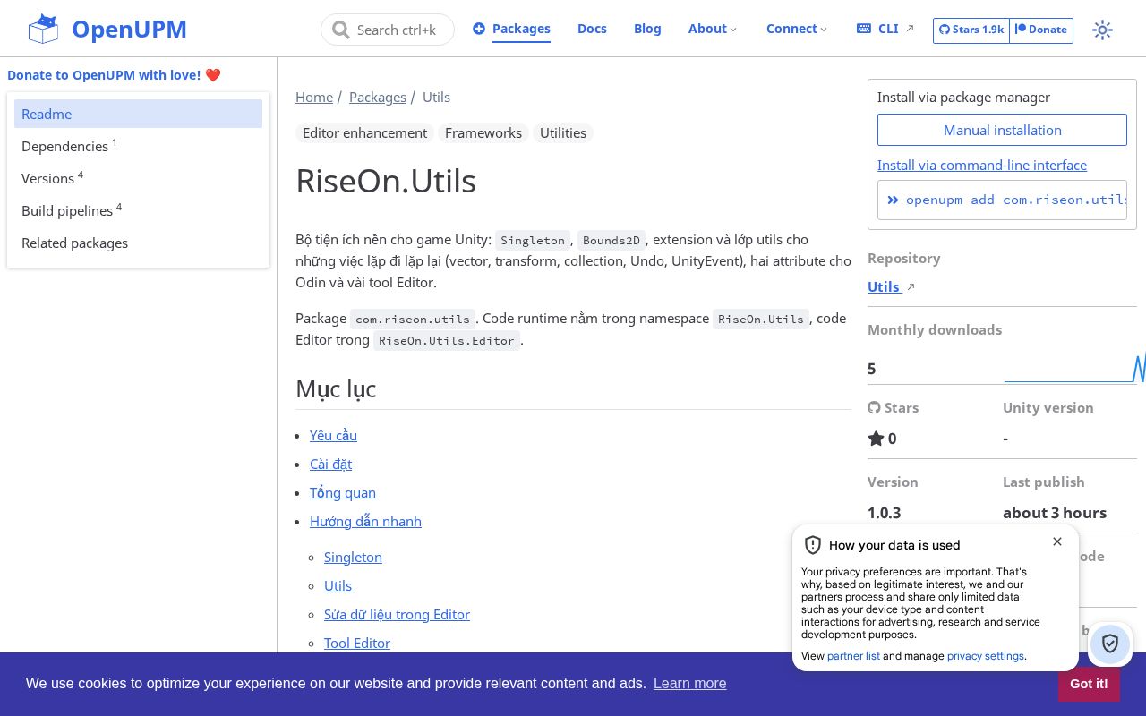Focus the Search ctrl+k field
Image resolution: width=1146 pixels, height=716 pixels.
pos(388,30)
